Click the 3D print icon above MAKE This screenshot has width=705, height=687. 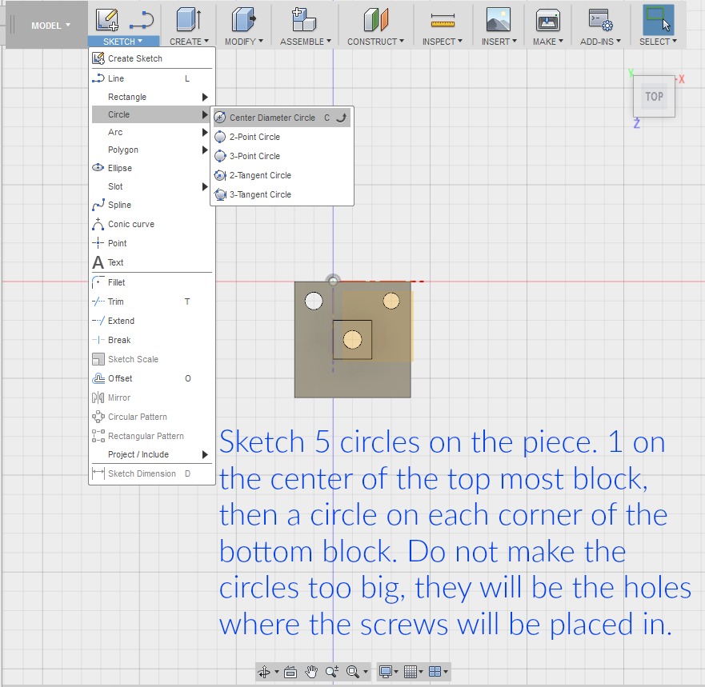[547, 19]
